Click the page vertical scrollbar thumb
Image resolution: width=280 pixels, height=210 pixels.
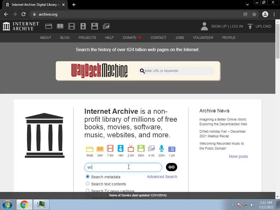coord(278,41)
